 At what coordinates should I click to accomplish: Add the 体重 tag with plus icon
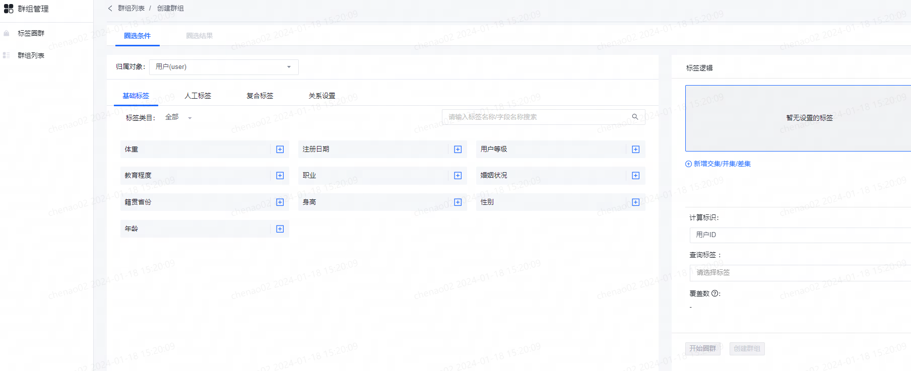click(280, 150)
